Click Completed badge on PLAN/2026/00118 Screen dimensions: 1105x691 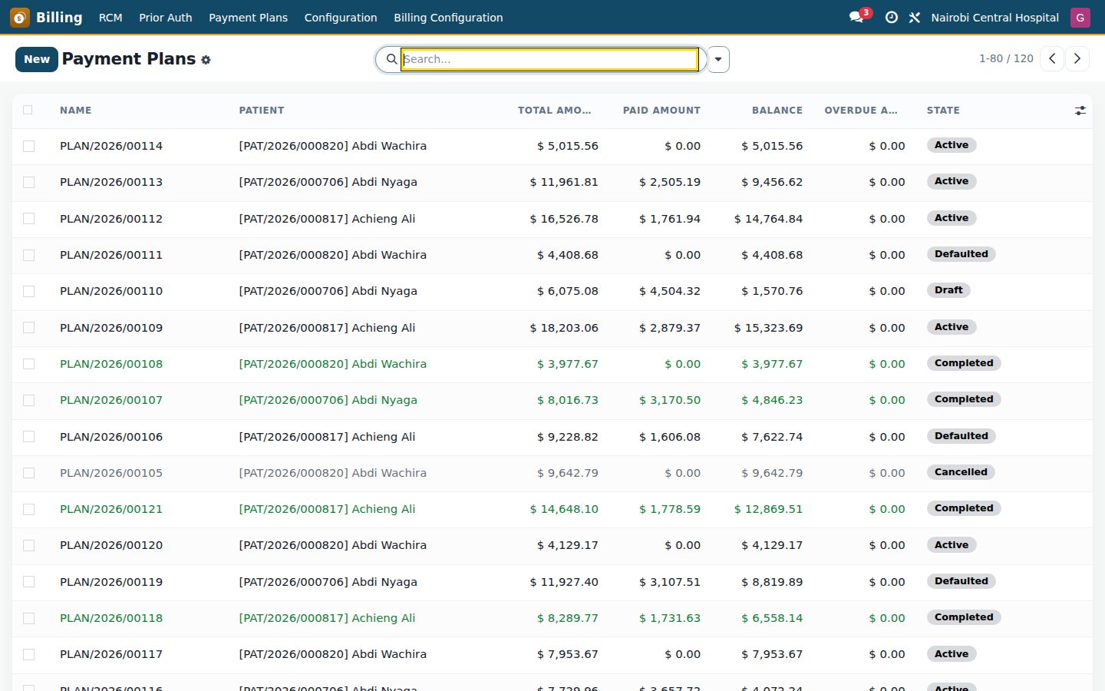964,617
